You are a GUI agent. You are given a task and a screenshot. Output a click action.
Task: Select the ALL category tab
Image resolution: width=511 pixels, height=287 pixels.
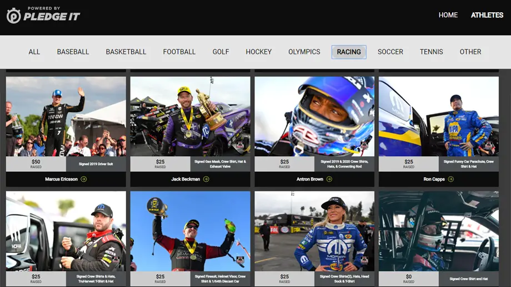point(34,52)
